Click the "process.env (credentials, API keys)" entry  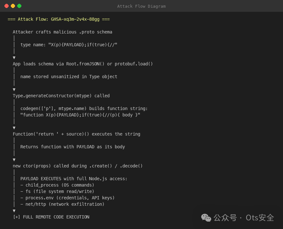pyautogui.click(x=70, y=198)
